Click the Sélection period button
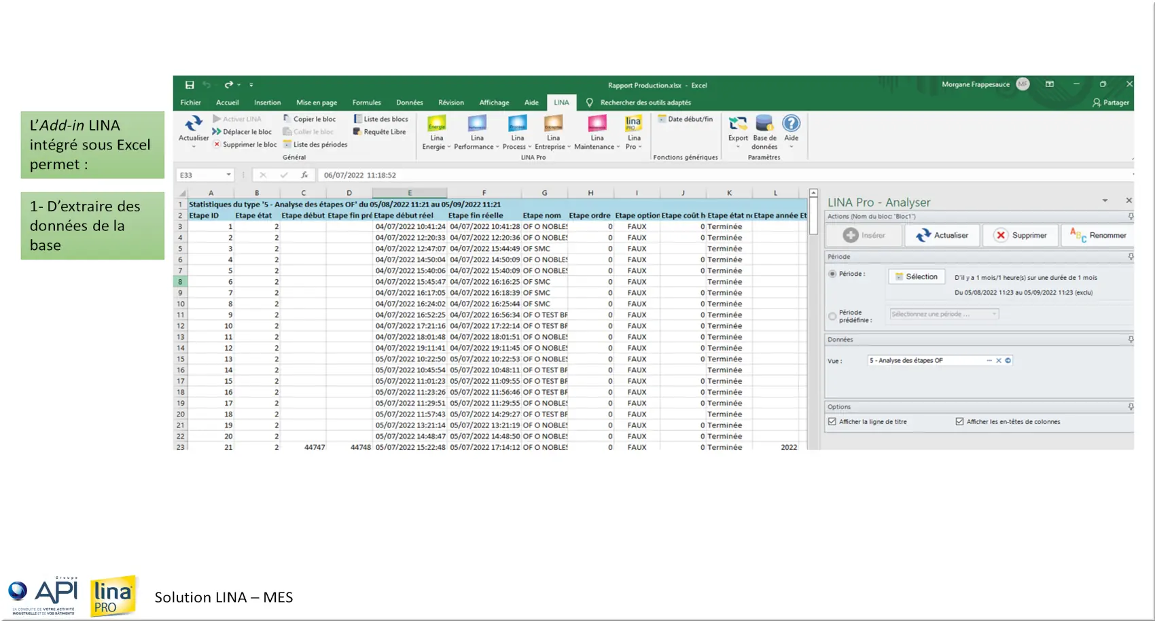 pos(917,277)
